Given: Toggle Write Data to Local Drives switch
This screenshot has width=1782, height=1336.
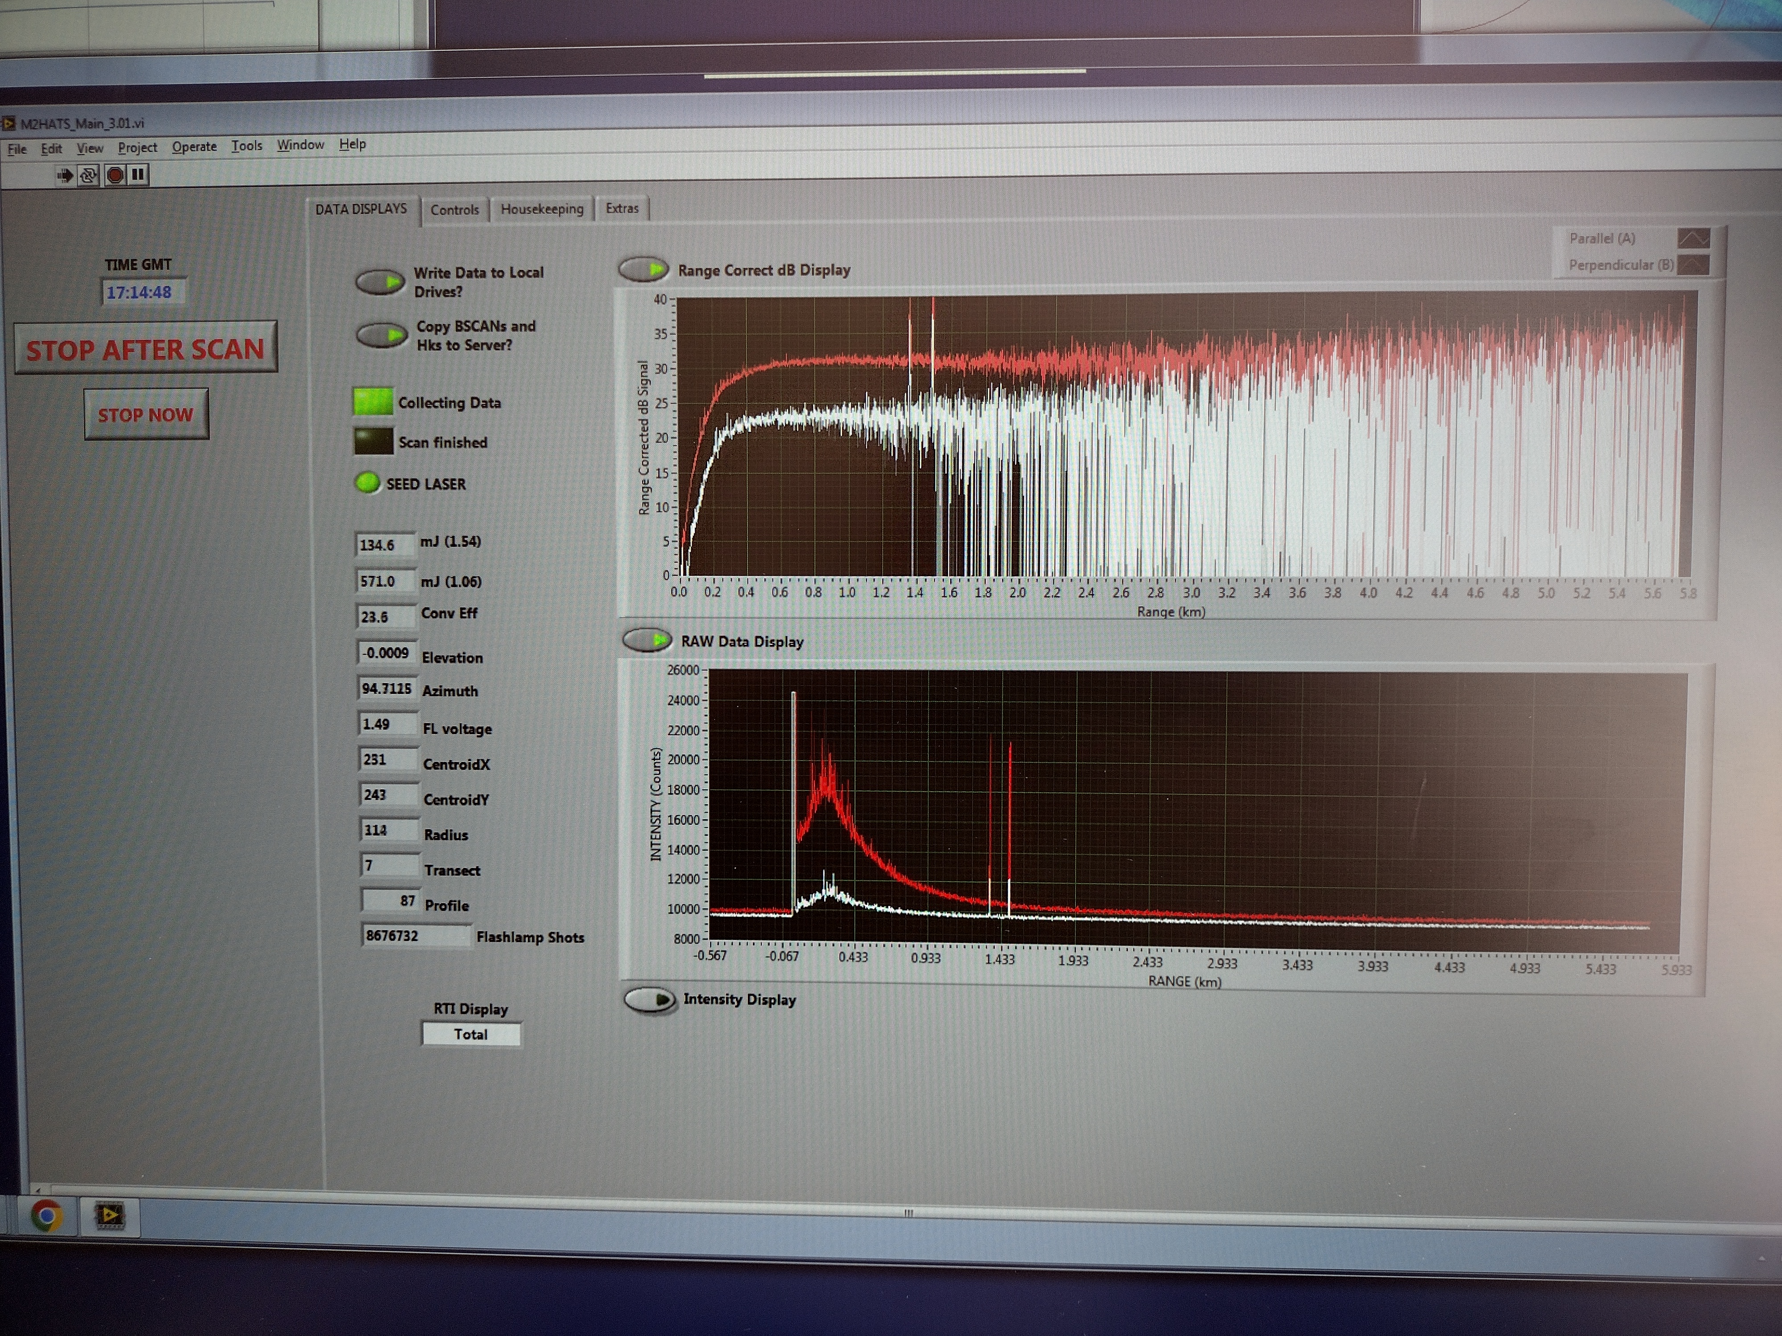Looking at the screenshot, I should click(x=380, y=282).
